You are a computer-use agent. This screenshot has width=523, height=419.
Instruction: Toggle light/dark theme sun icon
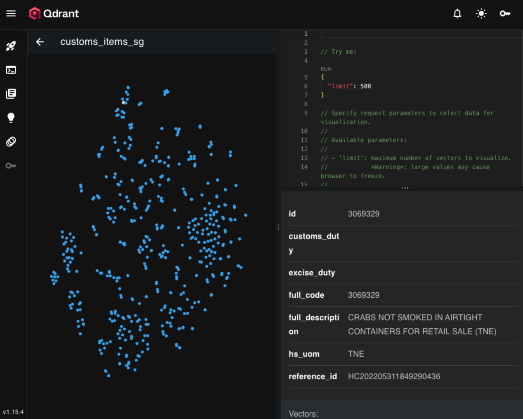[481, 14]
